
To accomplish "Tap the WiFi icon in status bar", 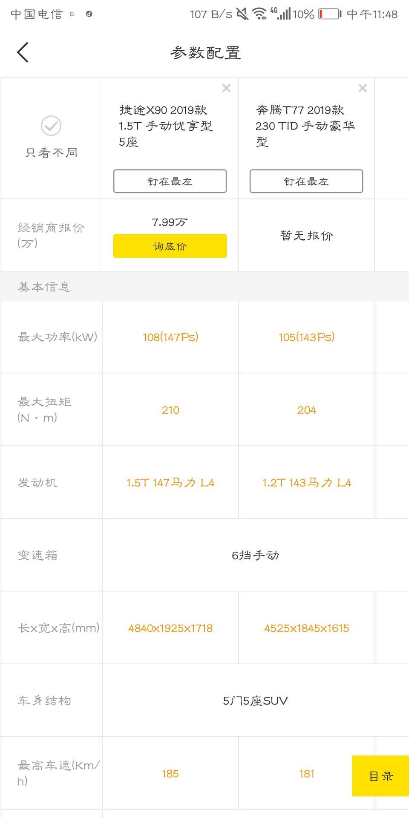I will click(259, 14).
